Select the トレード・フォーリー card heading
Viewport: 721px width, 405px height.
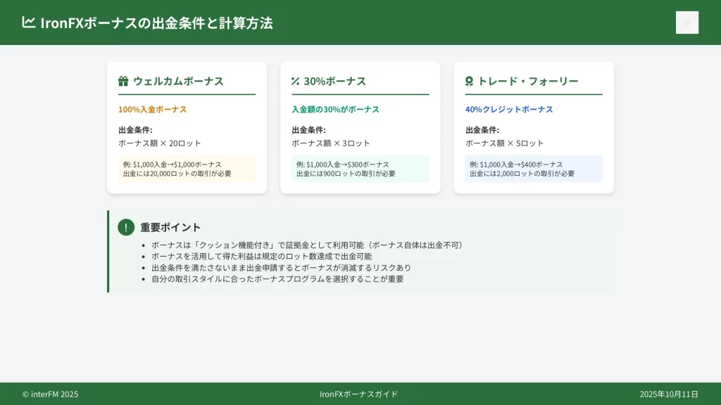528,82
